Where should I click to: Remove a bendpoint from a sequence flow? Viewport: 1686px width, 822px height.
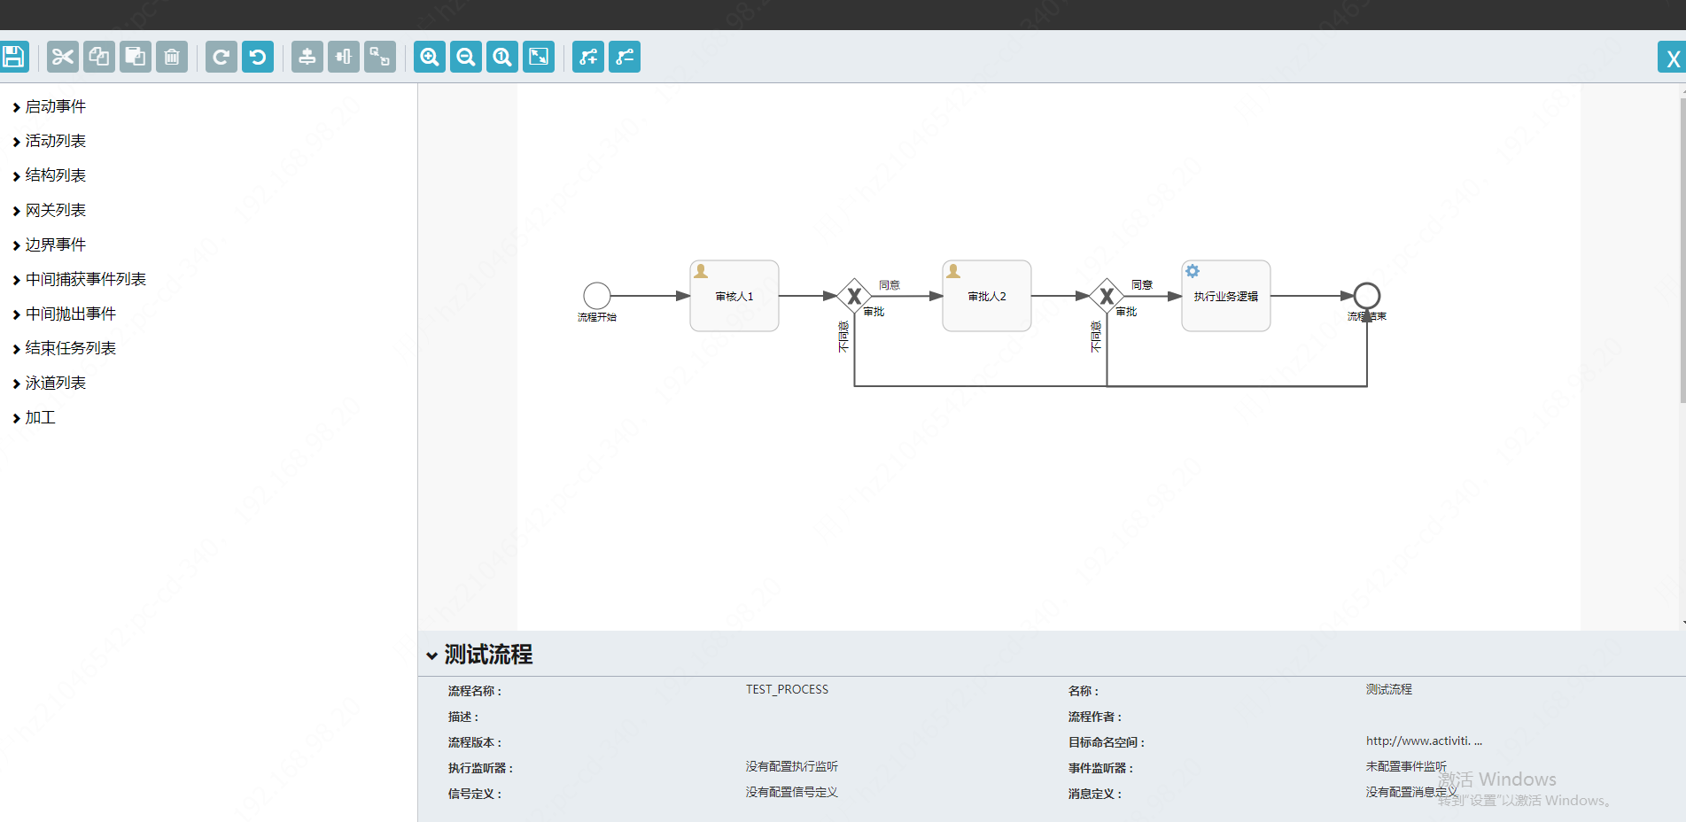[625, 57]
